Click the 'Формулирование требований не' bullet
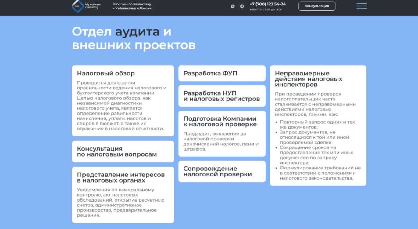The height and width of the screenshot is (229, 418). coord(320,173)
